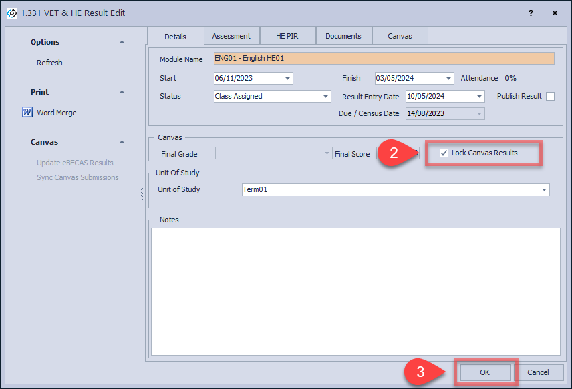The height and width of the screenshot is (389, 572).
Task: Collapse the Canvas sidebar section
Action: coord(122,142)
